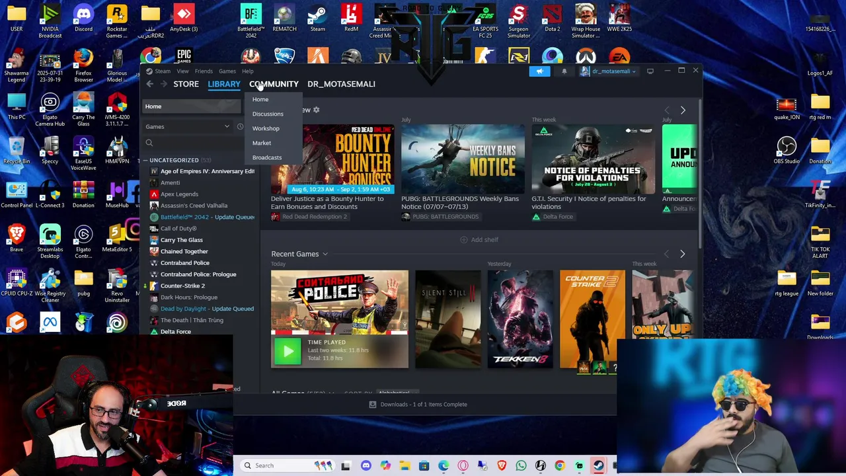
Task: Open the DR_MOTASEMALI profile tab
Action: (x=341, y=84)
